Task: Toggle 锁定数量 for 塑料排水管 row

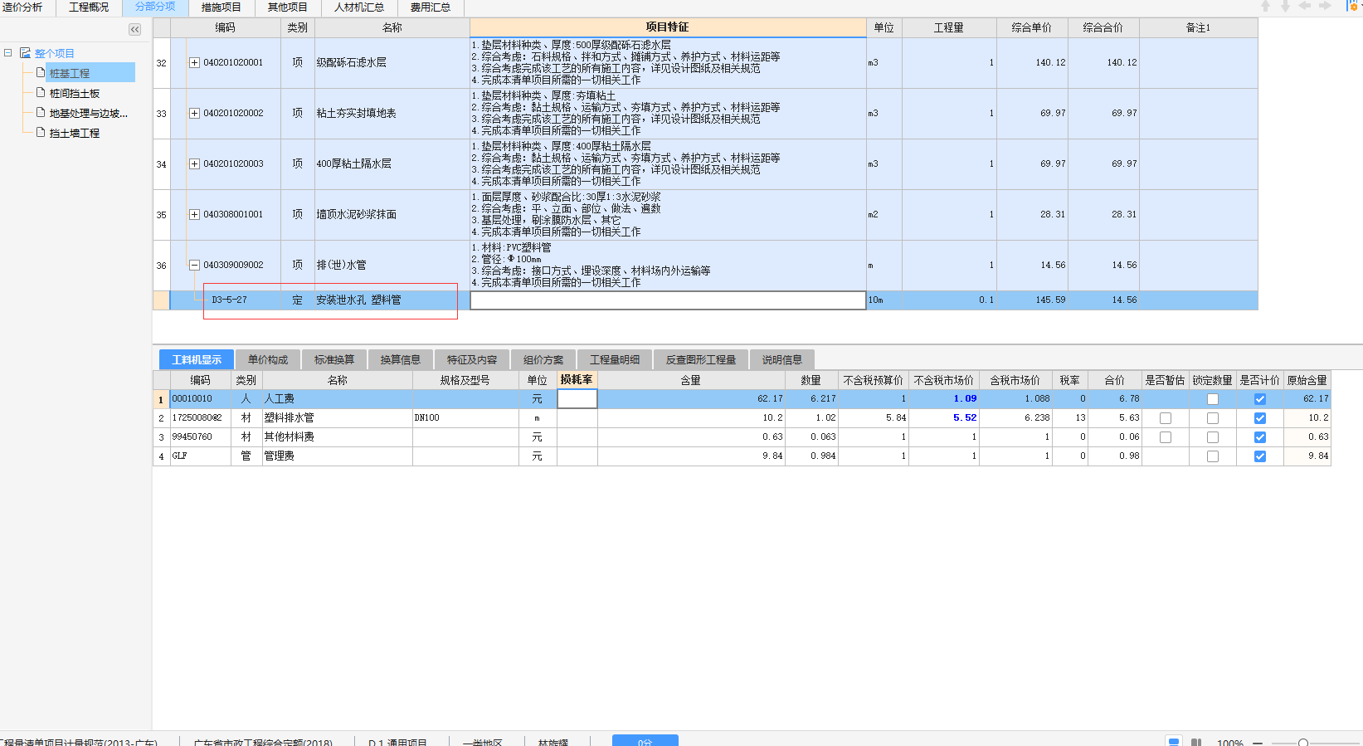Action: click(x=1213, y=418)
